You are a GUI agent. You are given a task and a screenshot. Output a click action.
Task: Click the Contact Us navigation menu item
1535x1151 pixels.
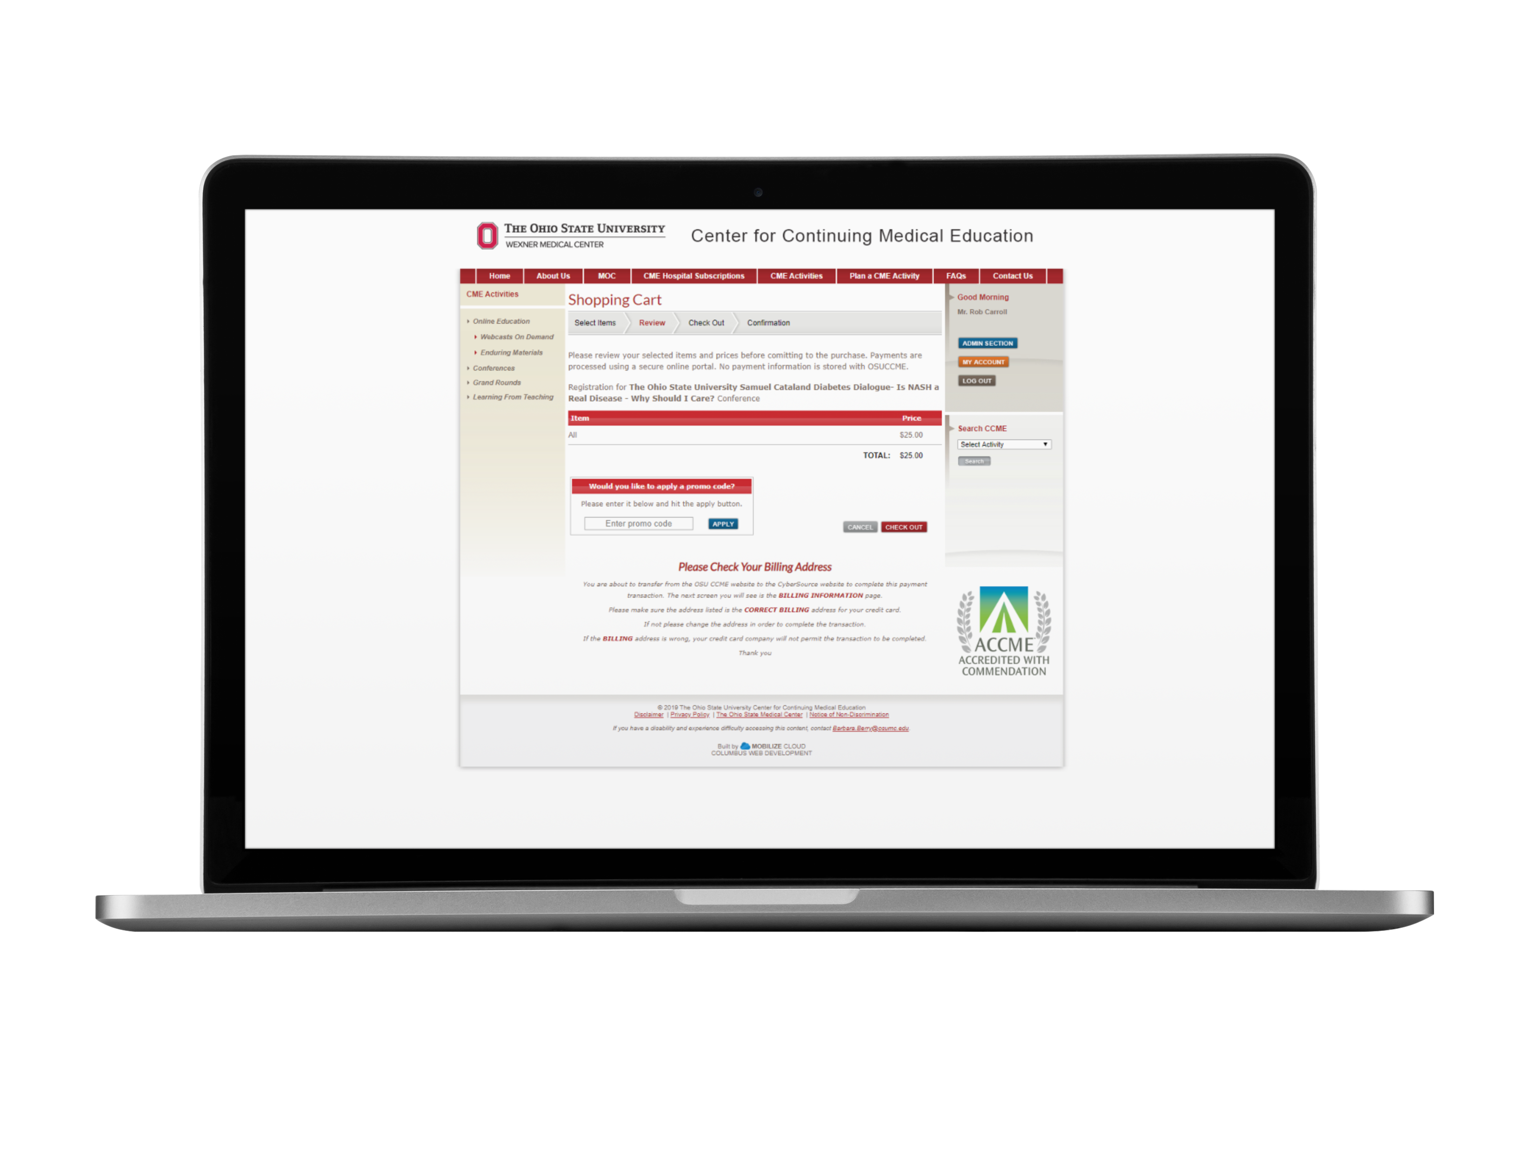(x=1013, y=276)
